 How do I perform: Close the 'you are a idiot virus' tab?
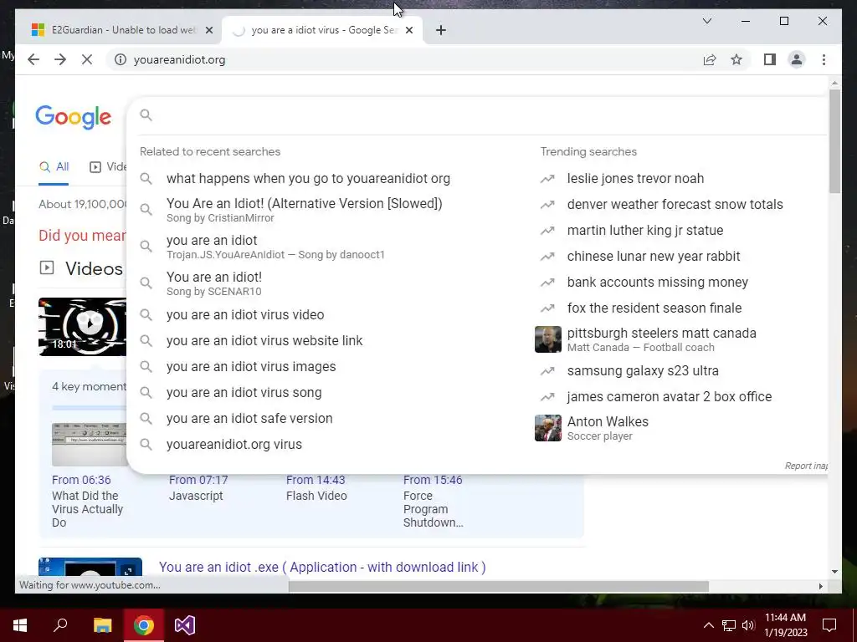pos(408,30)
